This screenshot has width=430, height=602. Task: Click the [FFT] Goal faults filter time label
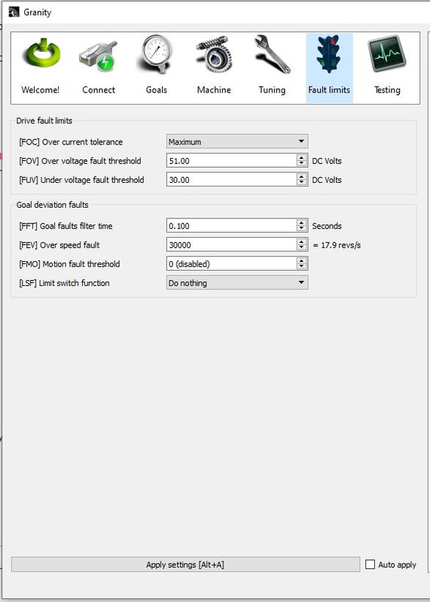(66, 226)
